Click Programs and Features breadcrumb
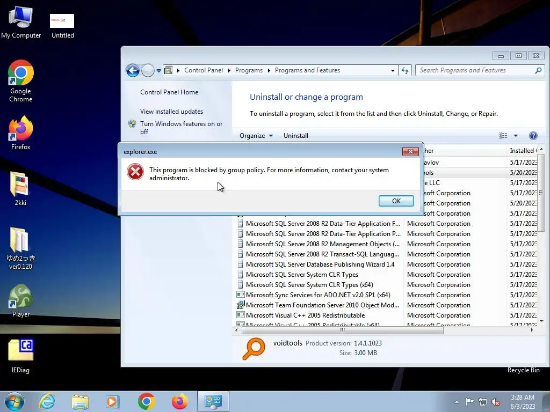This screenshot has height=412, width=550. pyautogui.click(x=307, y=70)
